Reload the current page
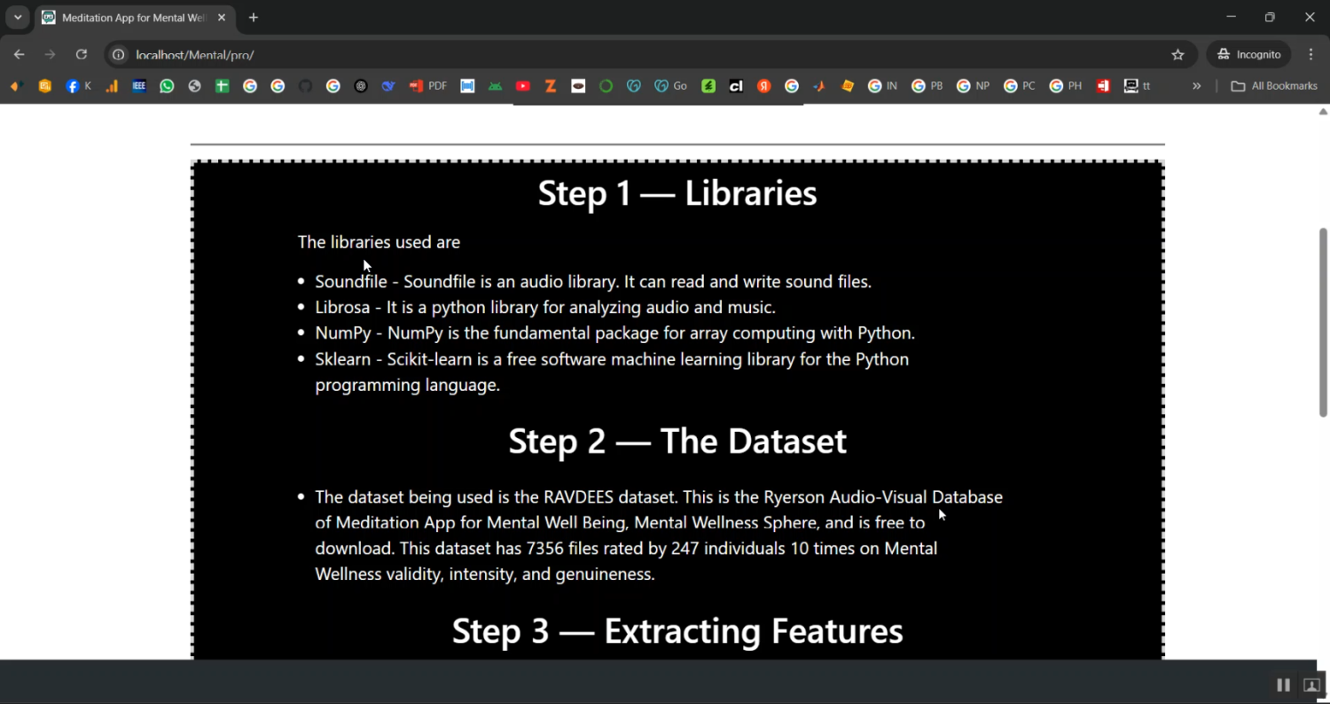The image size is (1330, 704). [82, 55]
